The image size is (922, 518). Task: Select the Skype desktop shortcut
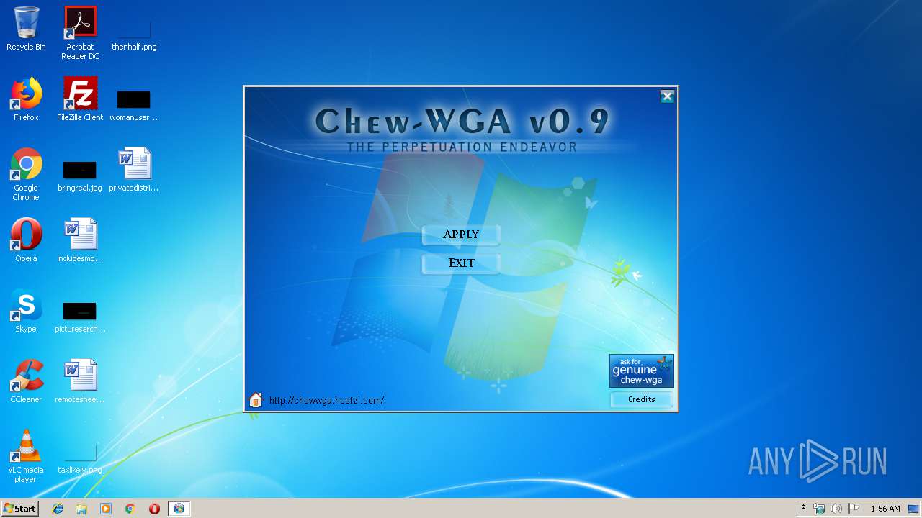(x=26, y=311)
